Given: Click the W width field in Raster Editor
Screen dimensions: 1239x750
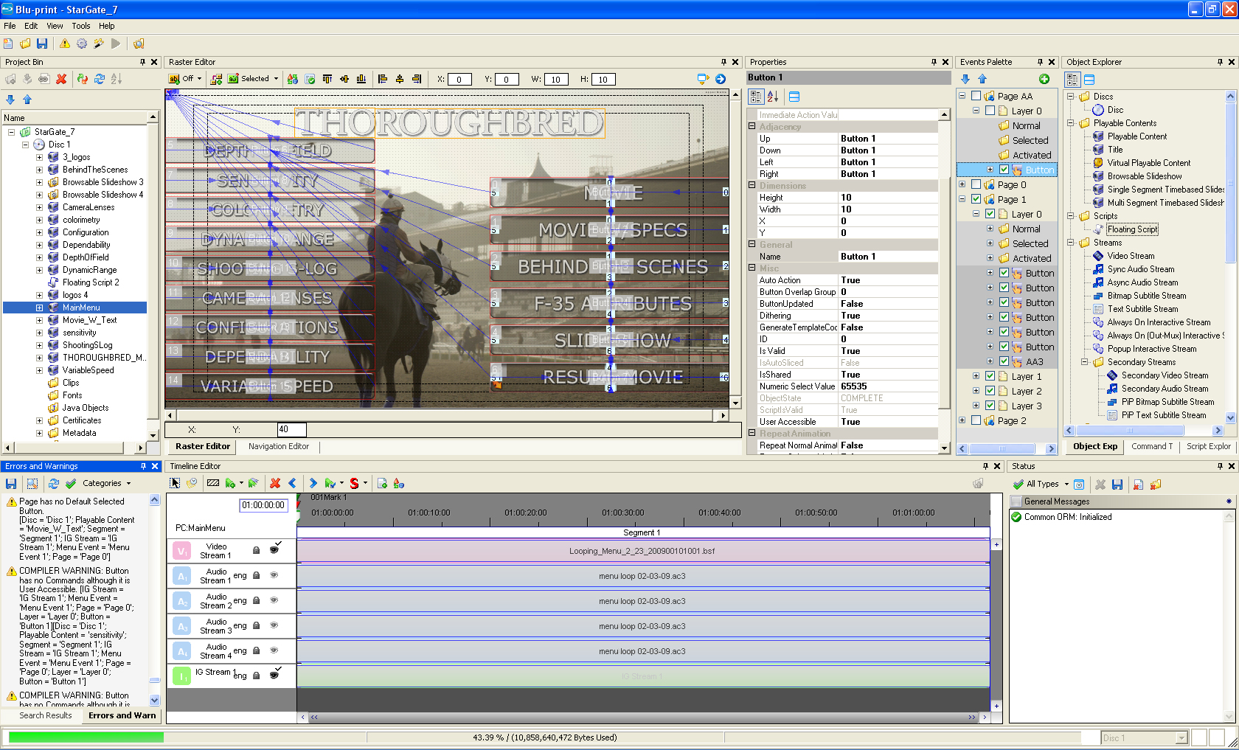Looking at the screenshot, I should coord(556,80).
